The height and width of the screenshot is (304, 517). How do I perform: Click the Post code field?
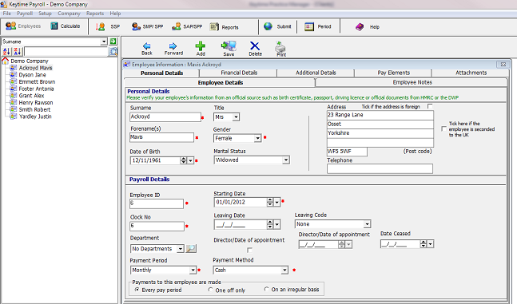point(347,152)
